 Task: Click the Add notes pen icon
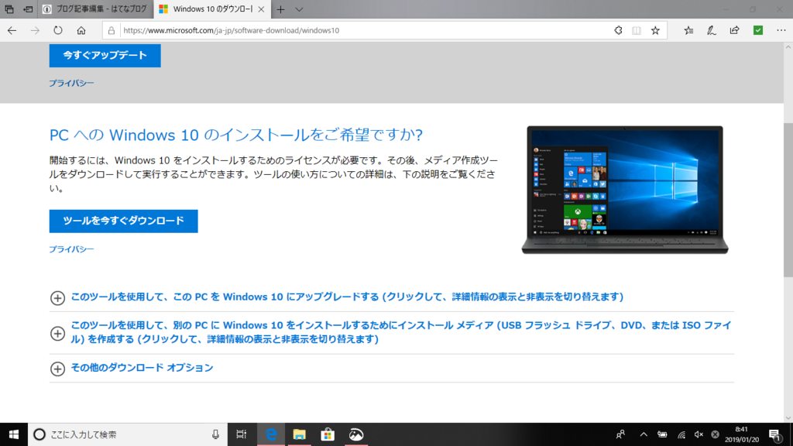[x=712, y=30]
